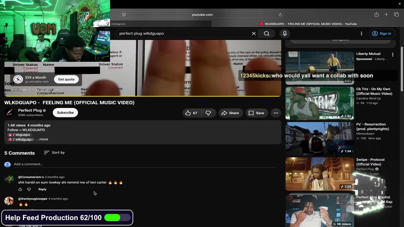The width and height of the screenshot is (404, 227).
Task: Open the Safari share sheet icon
Action: tap(377, 15)
